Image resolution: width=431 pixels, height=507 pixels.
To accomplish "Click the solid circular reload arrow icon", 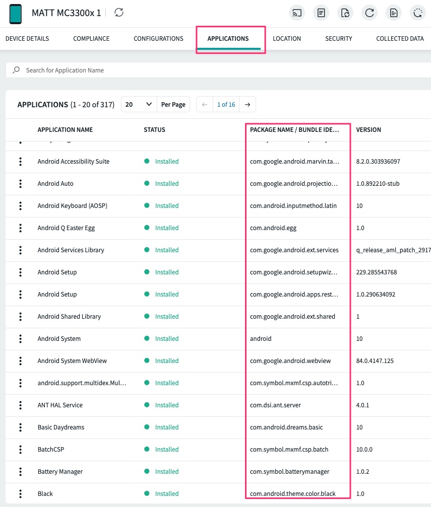I will [370, 13].
